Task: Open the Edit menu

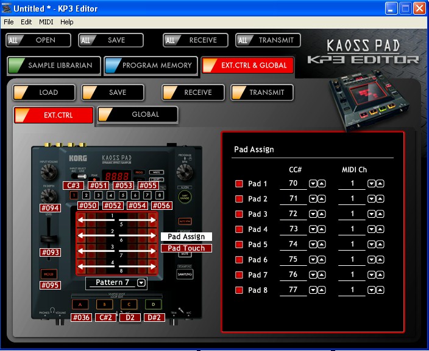Action: click(x=26, y=22)
